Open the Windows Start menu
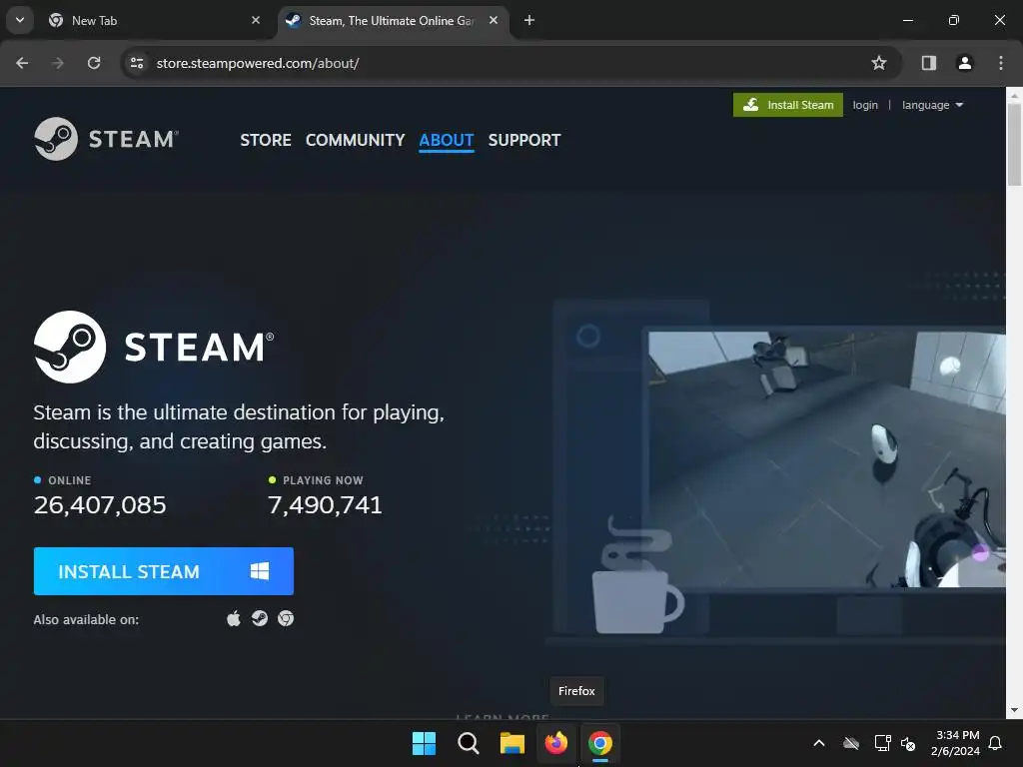 pyautogui.click(x=424, y=743)
